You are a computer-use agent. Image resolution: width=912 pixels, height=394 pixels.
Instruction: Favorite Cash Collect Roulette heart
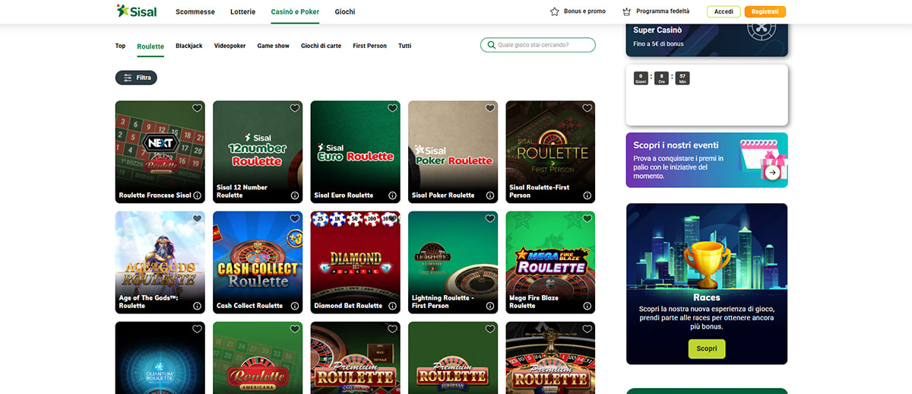pyautogui.click(x=295, y=218)
